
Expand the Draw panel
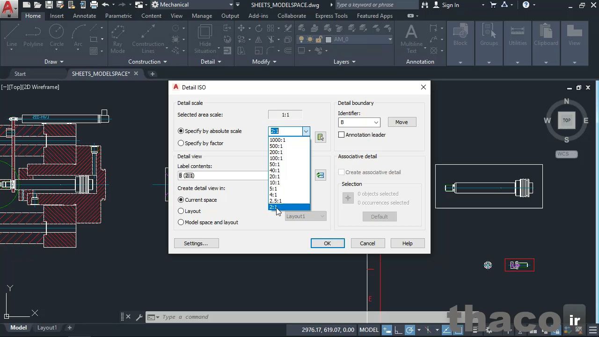click(54, 62)
